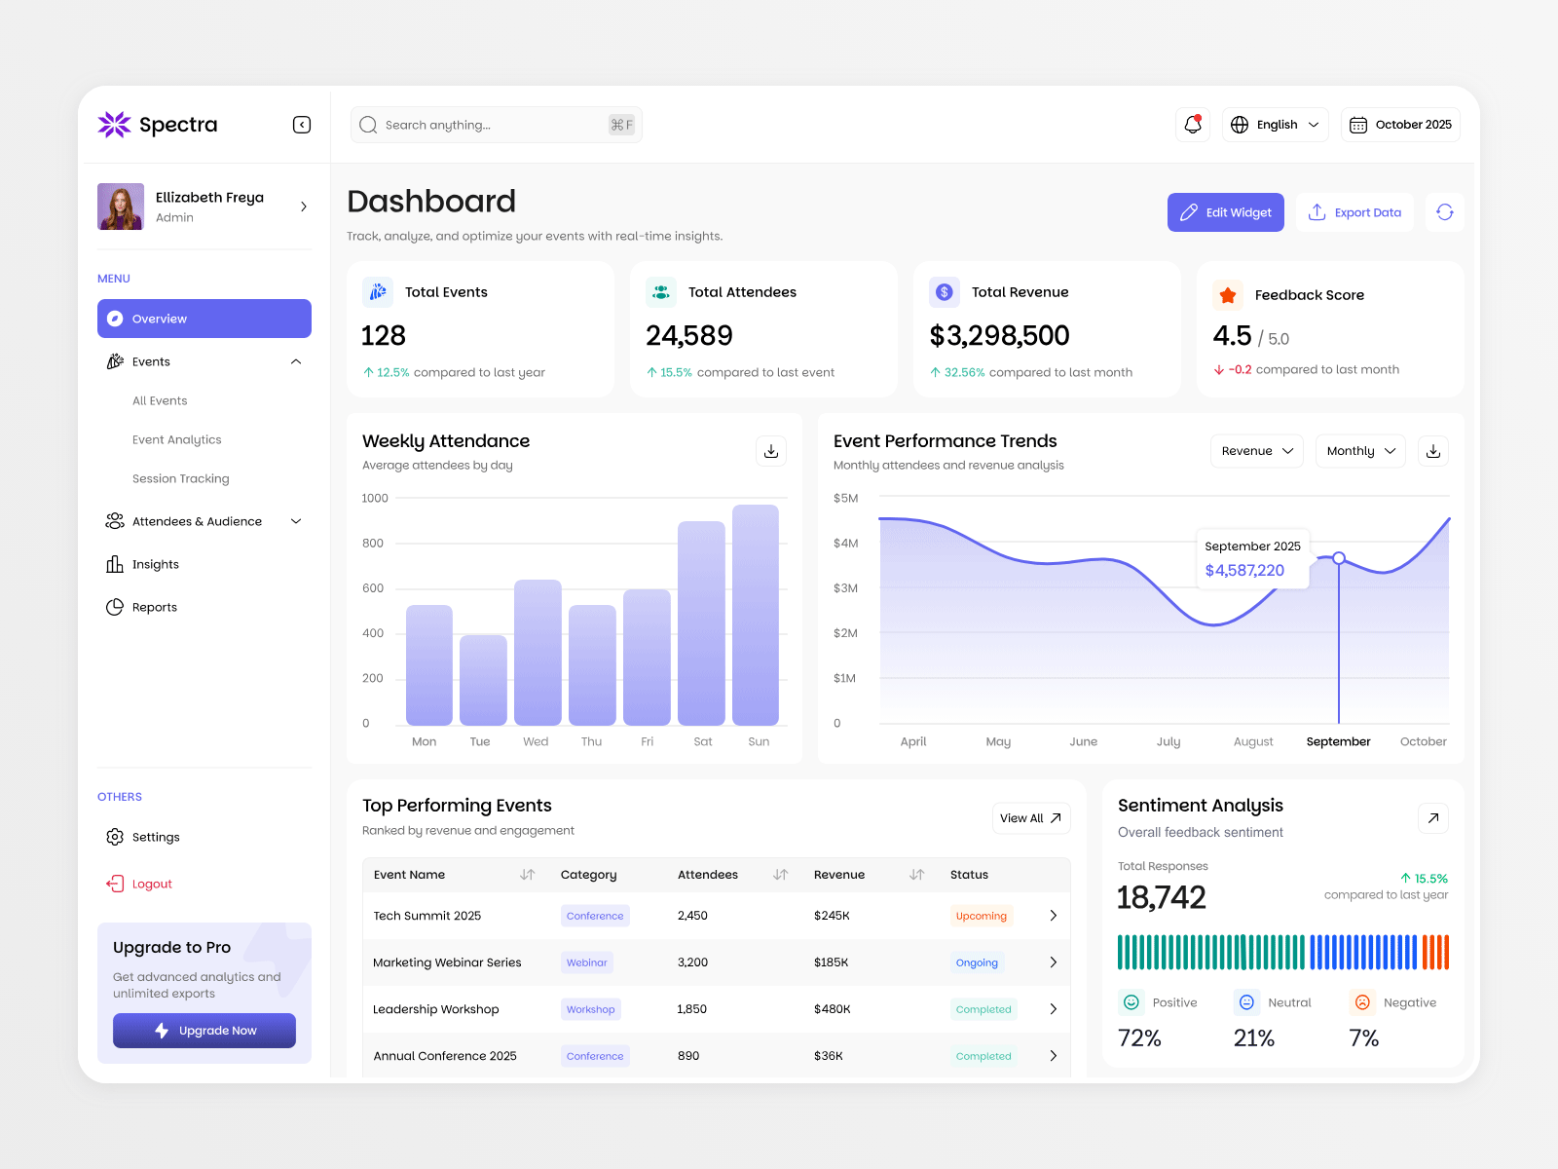Click the search input field
The image size is (1558, 1169).
coord(487,124)
